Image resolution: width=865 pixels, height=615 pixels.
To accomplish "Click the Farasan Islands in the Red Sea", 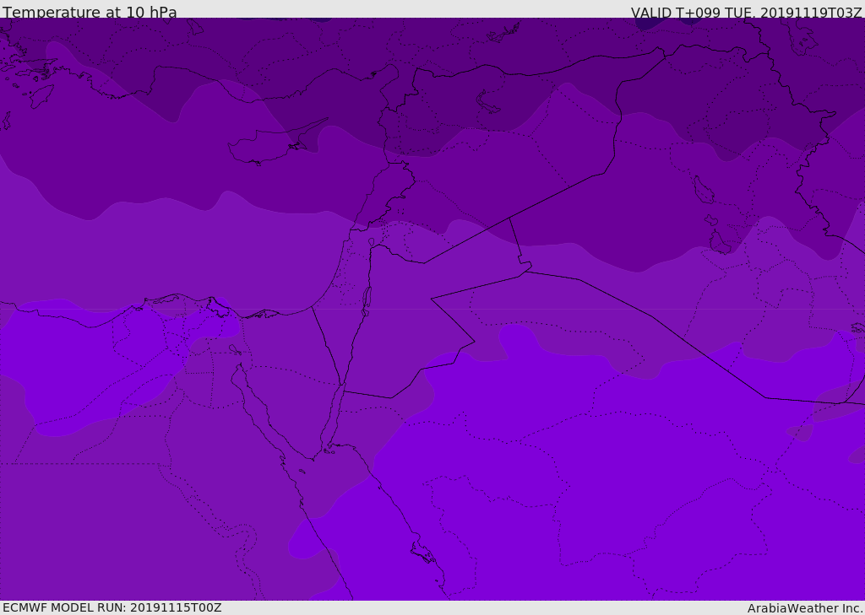I will [x=423, y=553].
